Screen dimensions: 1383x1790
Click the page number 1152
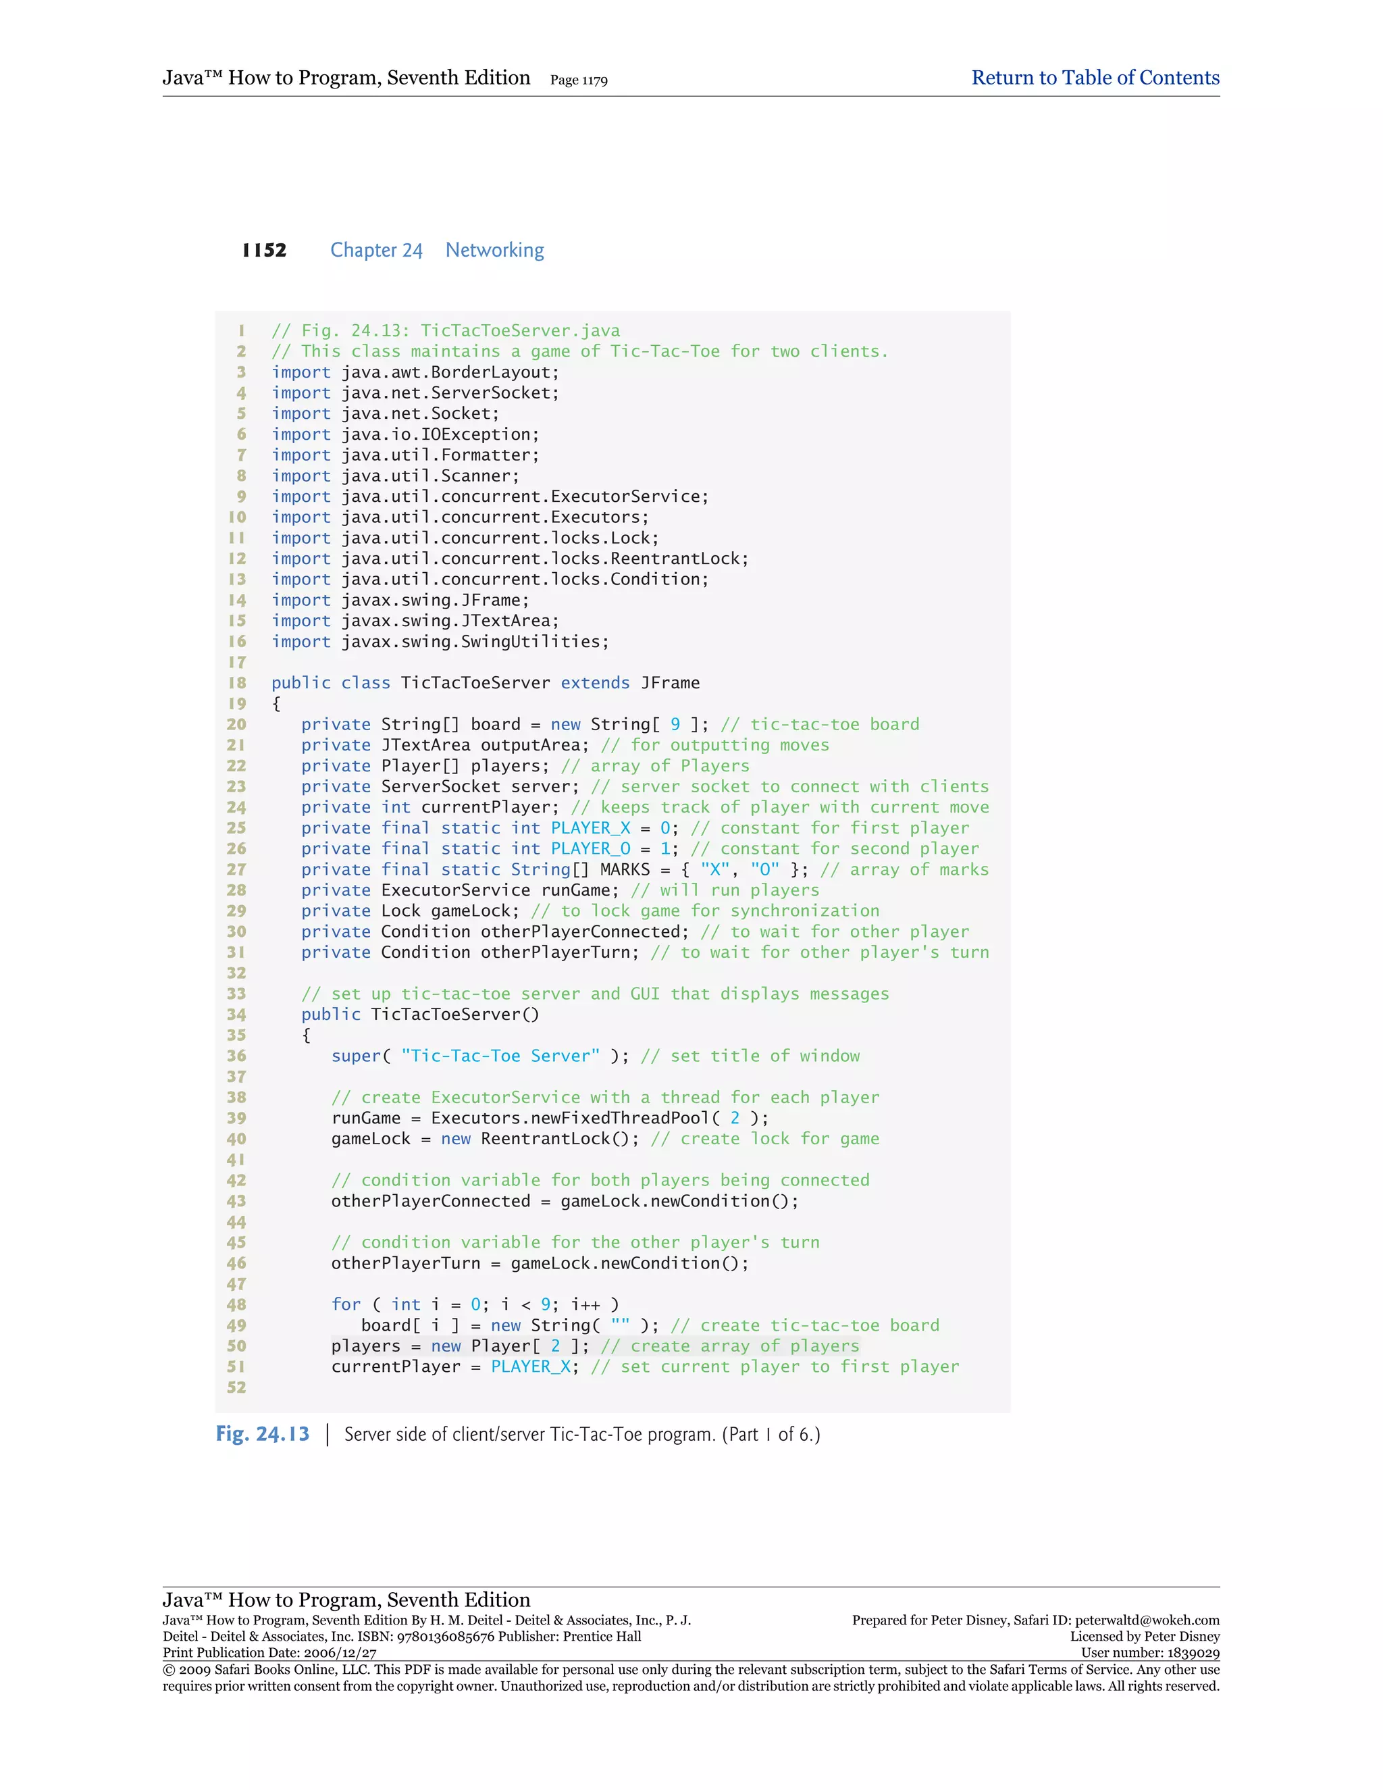click(264, 250)
